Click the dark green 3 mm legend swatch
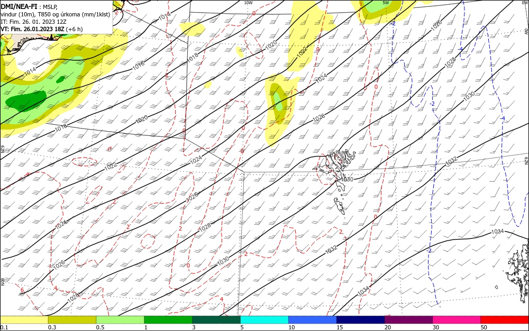 216,320
